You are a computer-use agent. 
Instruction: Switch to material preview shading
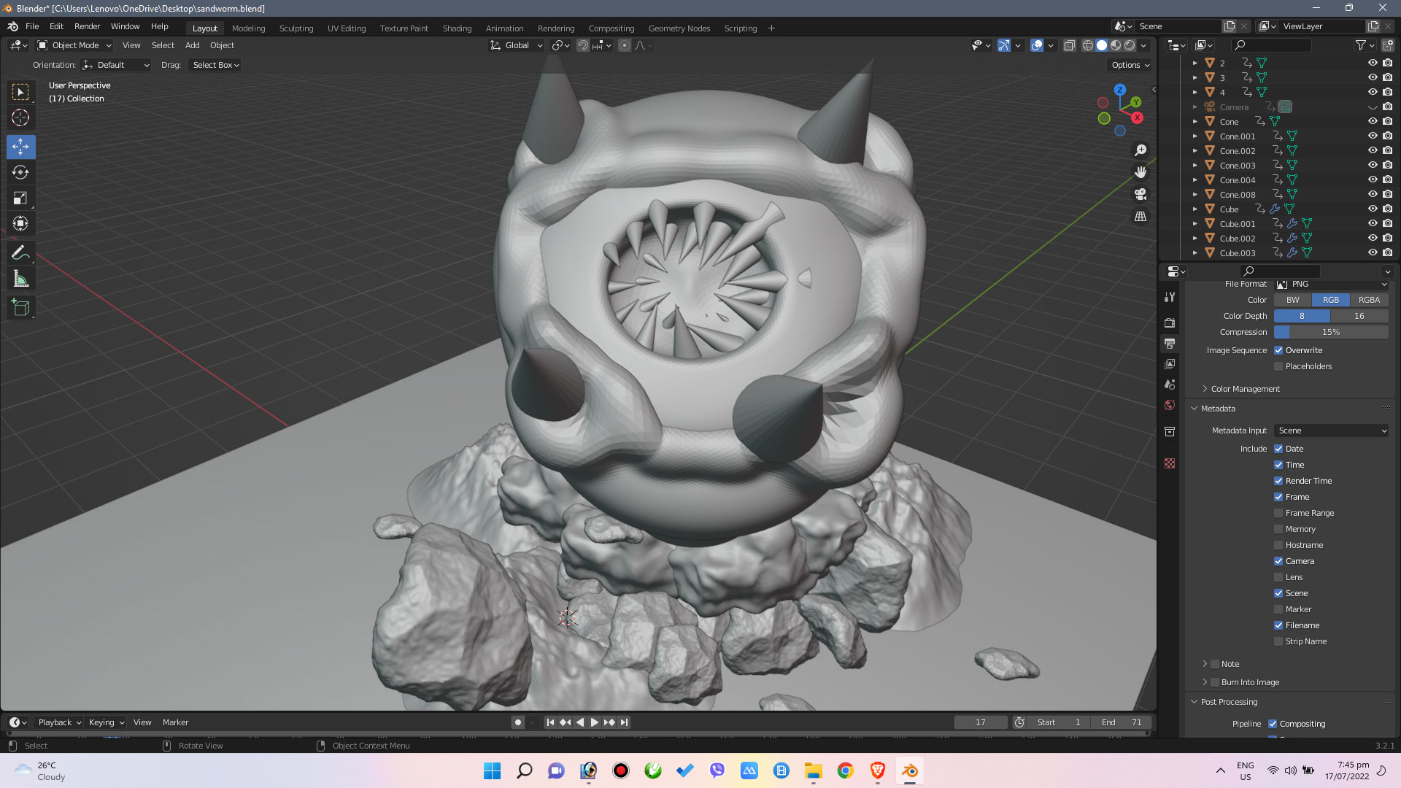pyautogui.click(x=1116, y=45)
